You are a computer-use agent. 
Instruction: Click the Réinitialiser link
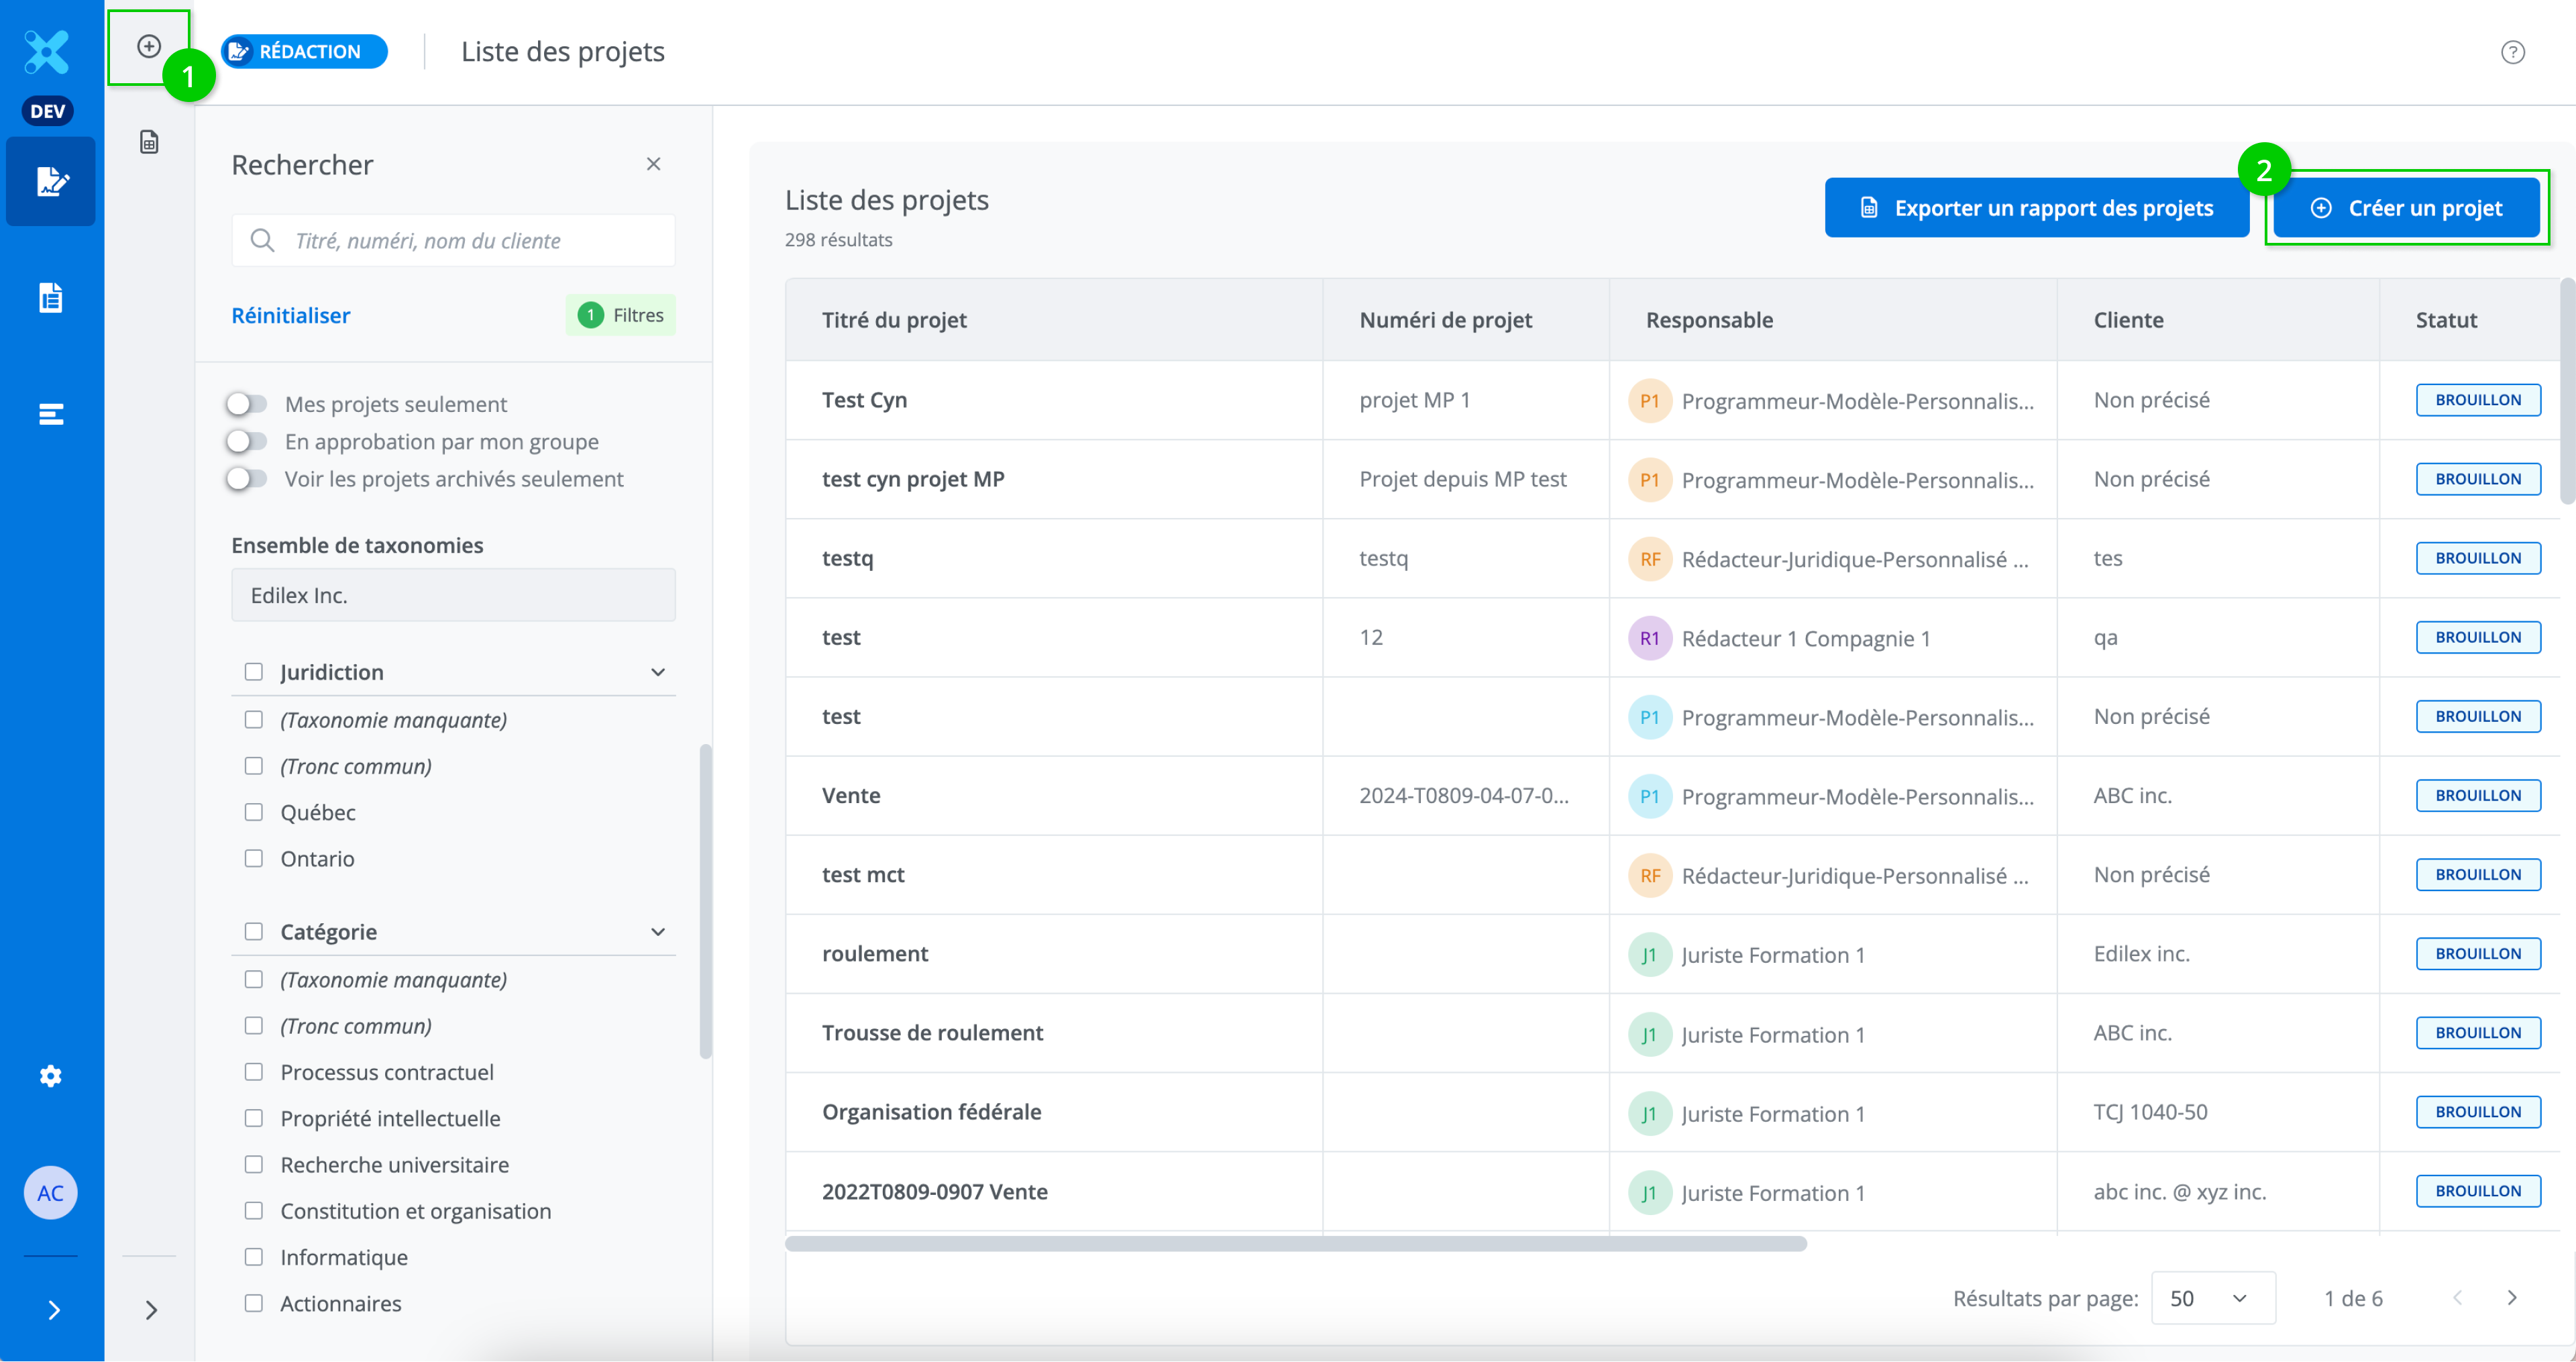coord(290,315)
